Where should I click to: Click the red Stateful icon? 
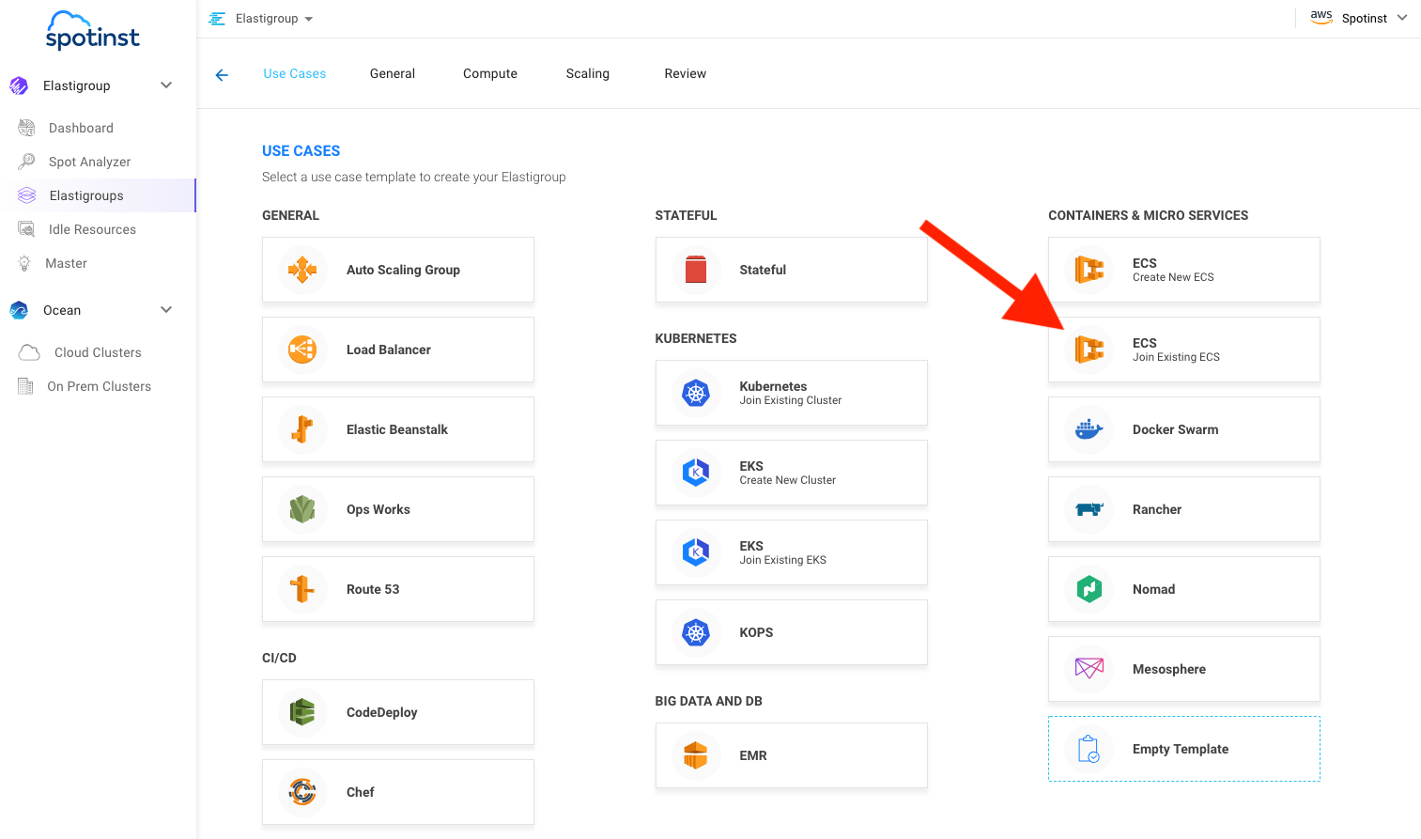click(696, 270)
